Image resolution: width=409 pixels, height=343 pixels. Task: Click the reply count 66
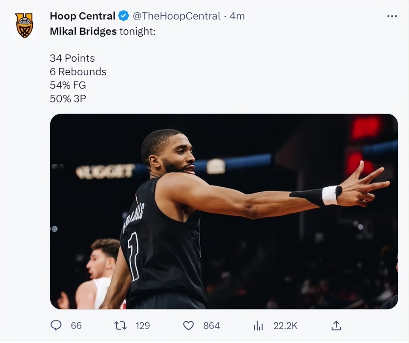click(76, 326)
